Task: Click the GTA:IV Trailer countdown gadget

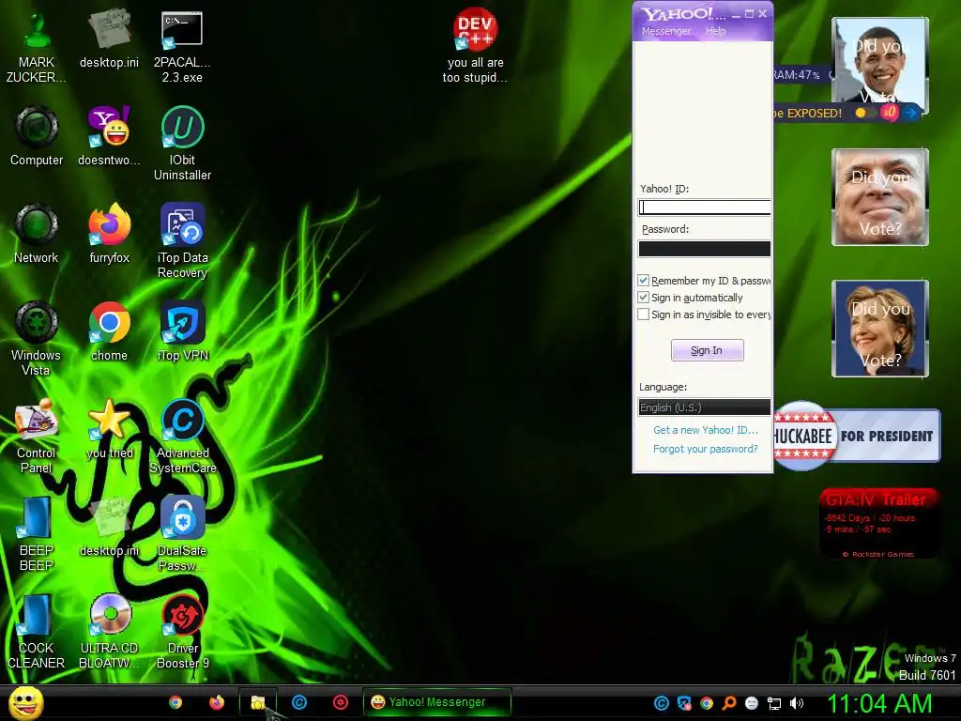Action: (879, 523)
